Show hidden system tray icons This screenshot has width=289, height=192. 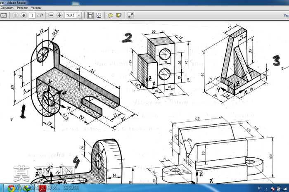(266, 189)
